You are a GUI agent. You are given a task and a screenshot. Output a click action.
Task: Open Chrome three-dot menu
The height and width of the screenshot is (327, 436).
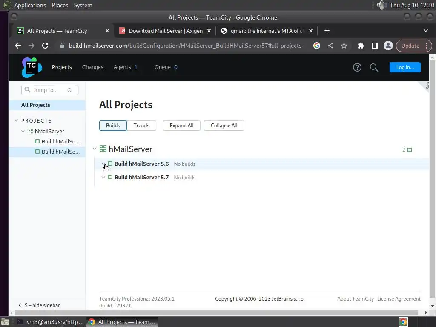click(x=427, y=46)
